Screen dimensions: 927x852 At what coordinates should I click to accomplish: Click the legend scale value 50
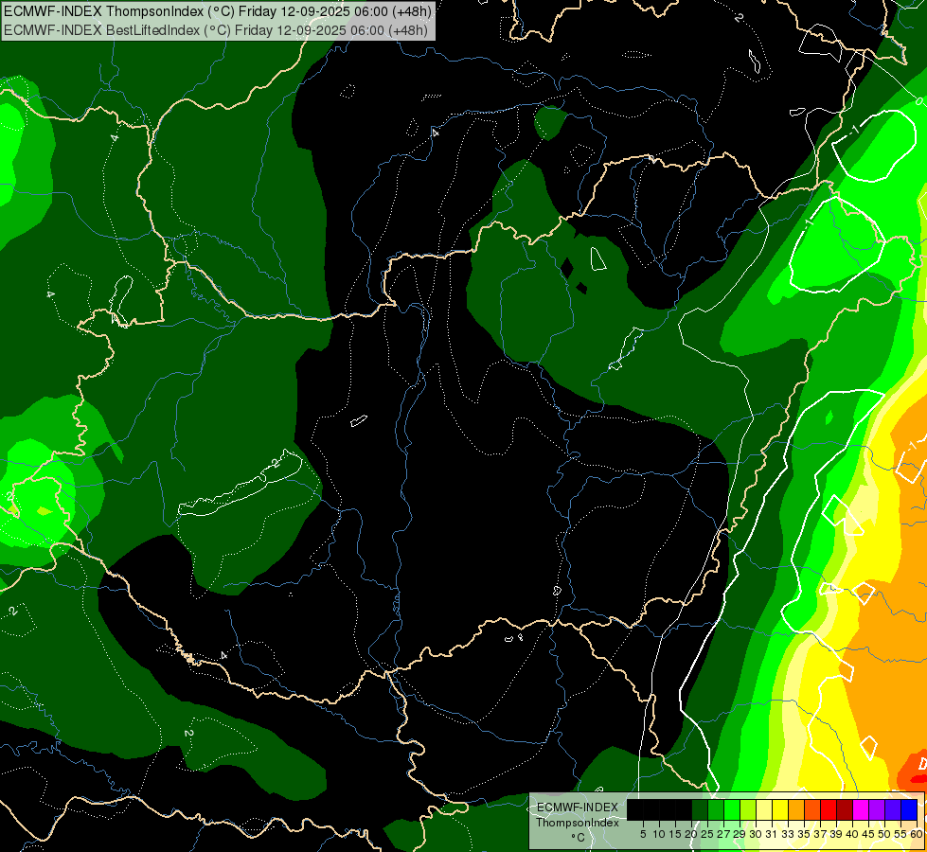[884, 834]
